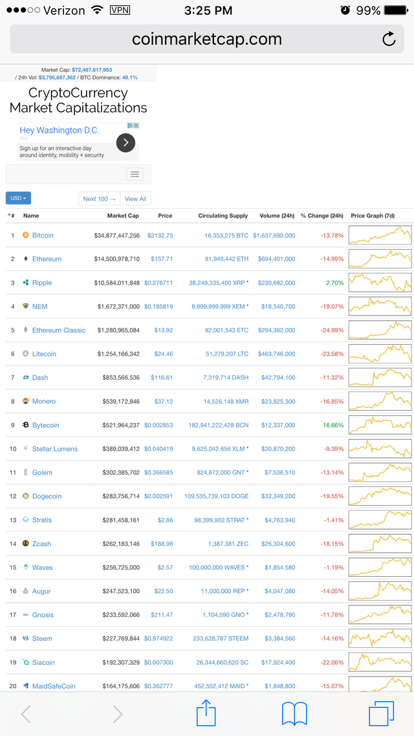The width and height of the screenshot is (414, 736).
Task: Click Zcash's price $188.98
Action: click(162, 543)
